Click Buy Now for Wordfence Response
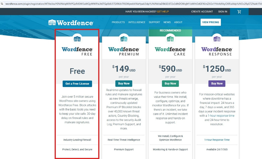 click(x=217, y=83)
